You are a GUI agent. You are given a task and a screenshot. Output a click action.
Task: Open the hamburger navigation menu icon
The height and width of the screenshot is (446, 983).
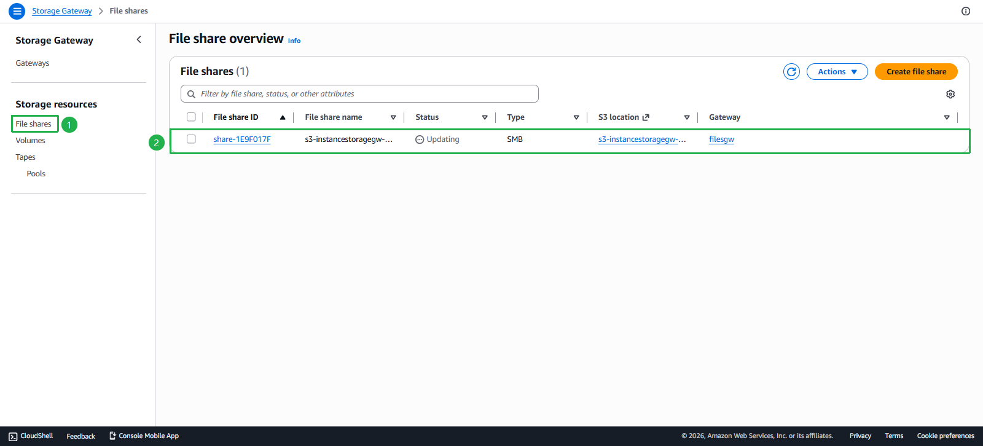point(17,11)
